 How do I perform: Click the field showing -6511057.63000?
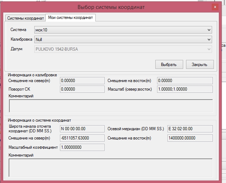pos(82,138)
